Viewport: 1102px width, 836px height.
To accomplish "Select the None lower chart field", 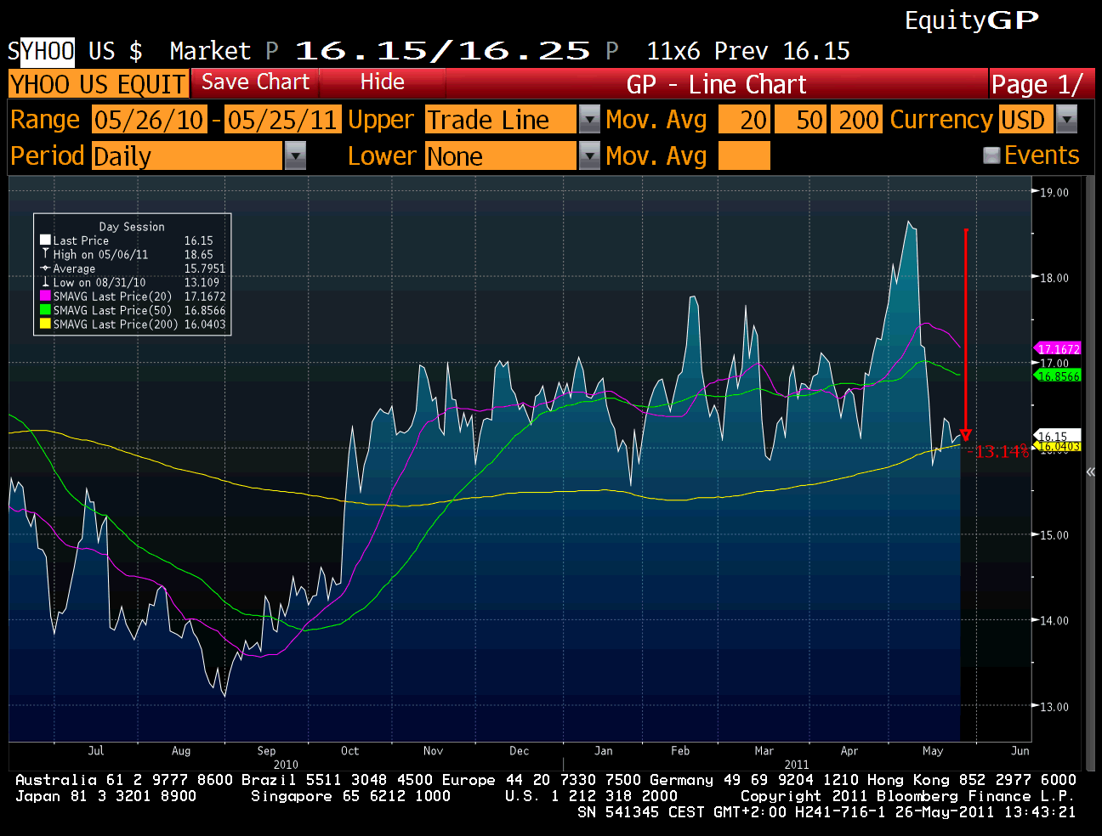I will click(x=501, y=156).
